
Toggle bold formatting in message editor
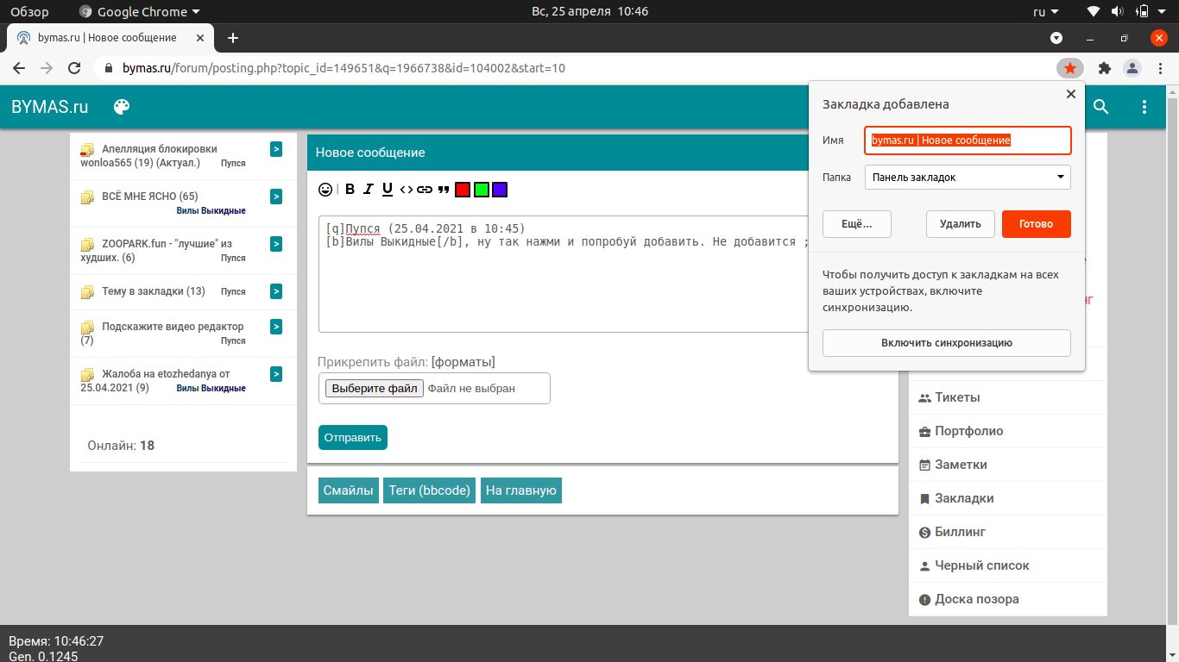[x=350, y=190]
